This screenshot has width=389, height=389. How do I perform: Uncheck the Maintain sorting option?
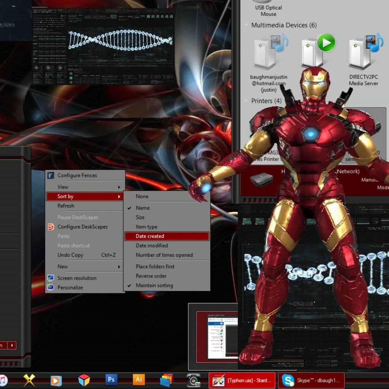[x=154, y=285]
